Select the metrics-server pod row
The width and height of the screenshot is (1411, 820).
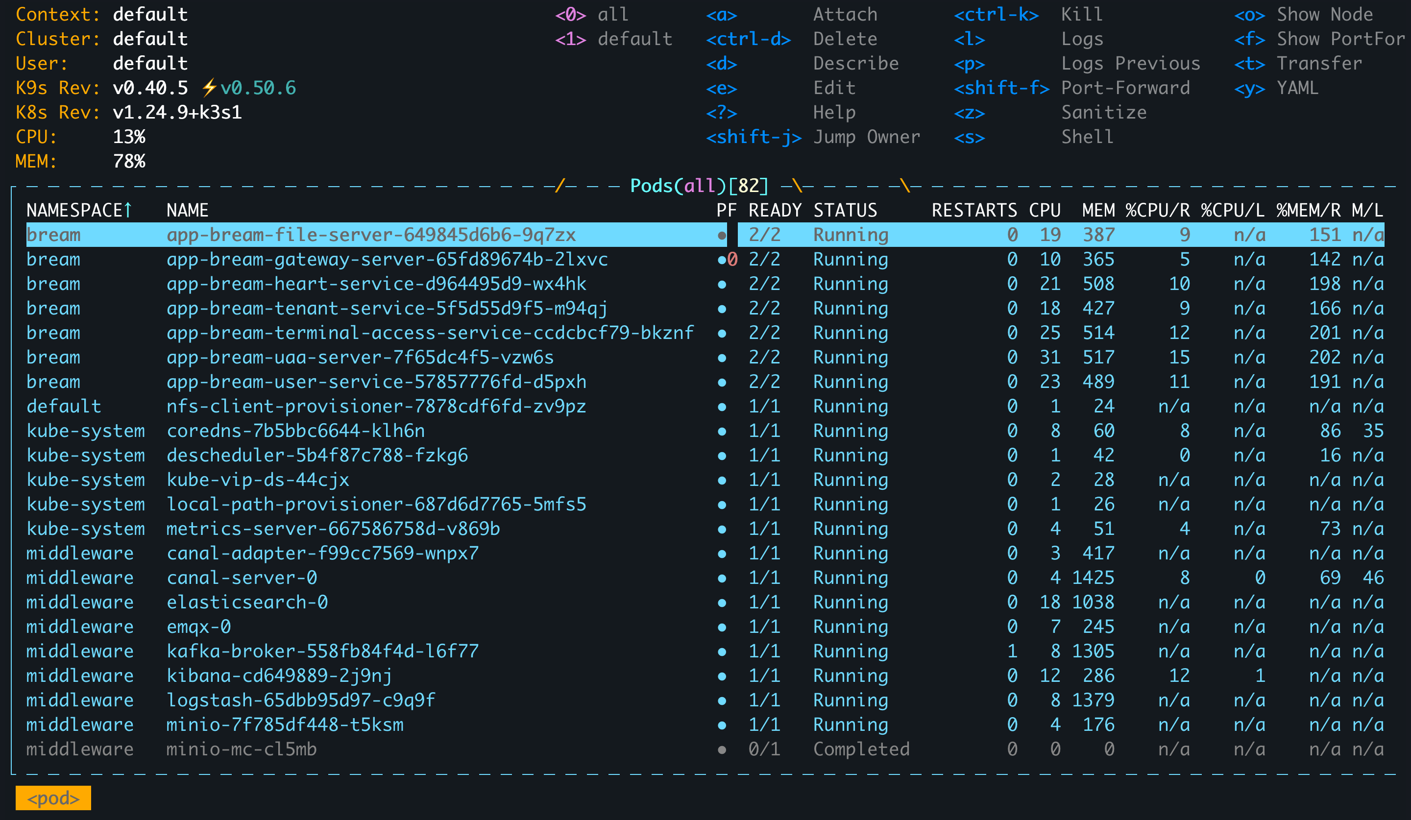pos(333,529)
